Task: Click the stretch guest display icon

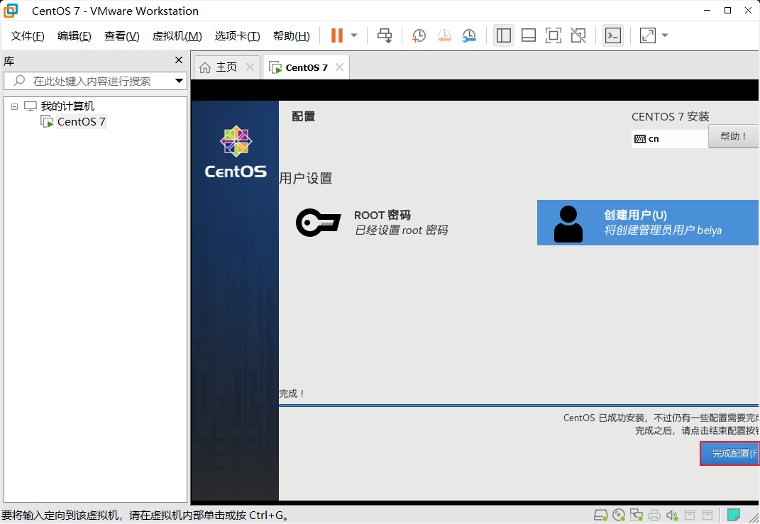Action: [648, 35]
